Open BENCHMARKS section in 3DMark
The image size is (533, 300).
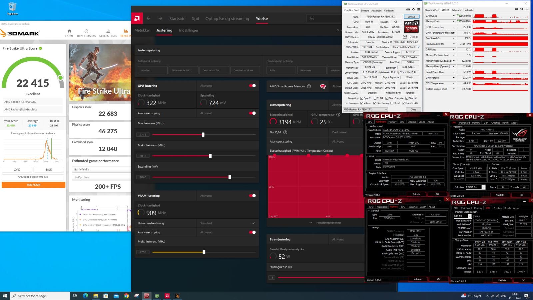86,33
